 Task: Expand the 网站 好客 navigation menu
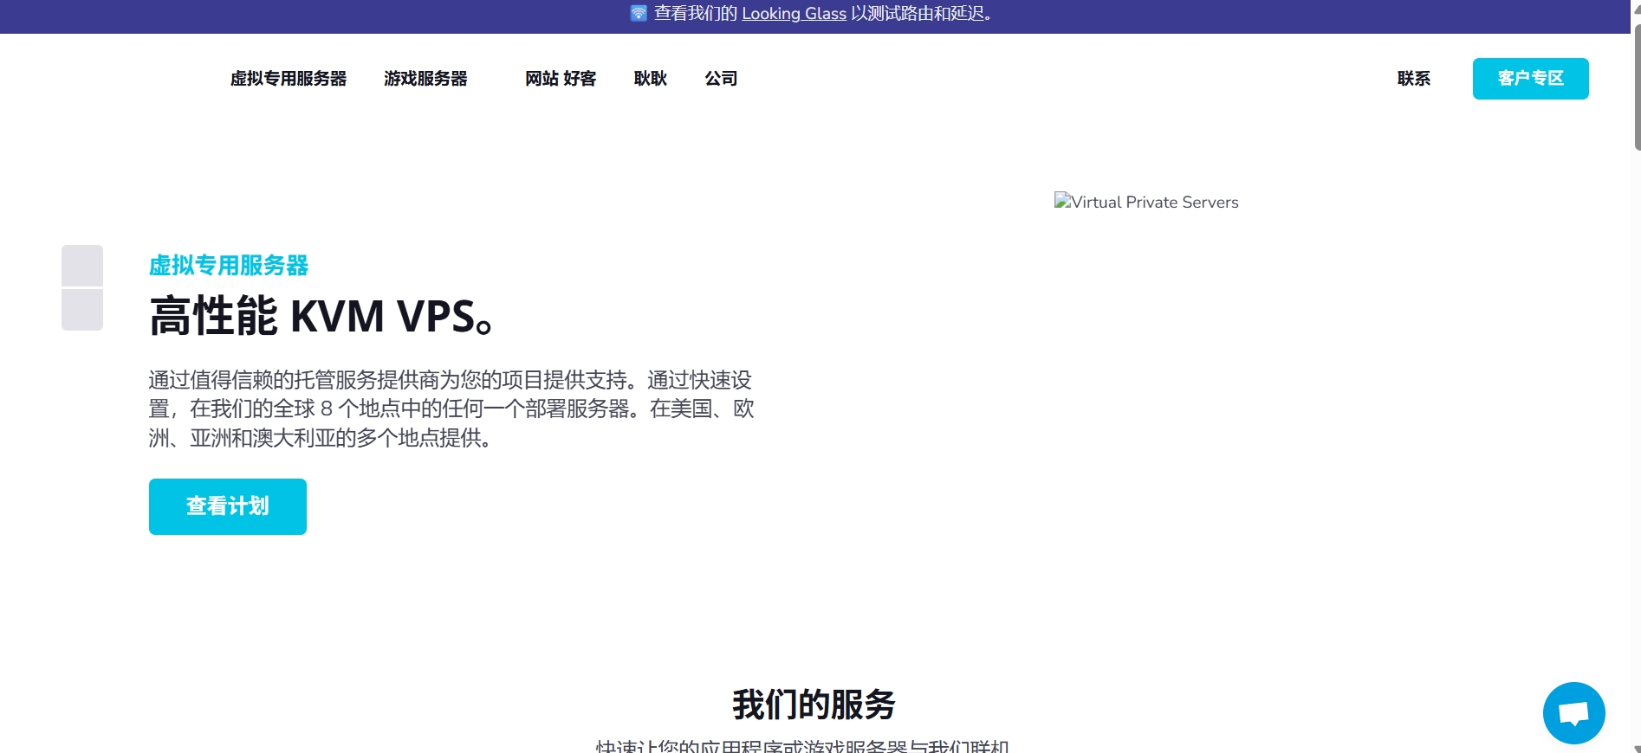point(561,79)
